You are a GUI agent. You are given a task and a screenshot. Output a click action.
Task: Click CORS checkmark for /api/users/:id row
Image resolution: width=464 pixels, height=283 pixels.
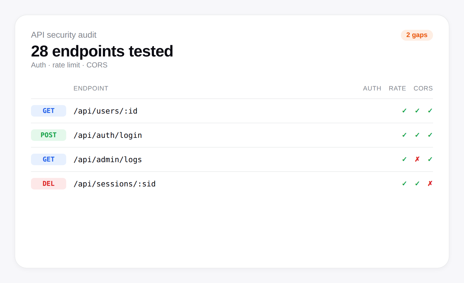pyautogui.click(x=430, y=111)
